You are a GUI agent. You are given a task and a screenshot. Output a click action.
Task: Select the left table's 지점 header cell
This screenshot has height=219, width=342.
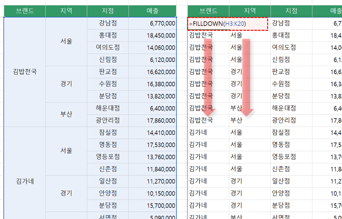point(108,11)
